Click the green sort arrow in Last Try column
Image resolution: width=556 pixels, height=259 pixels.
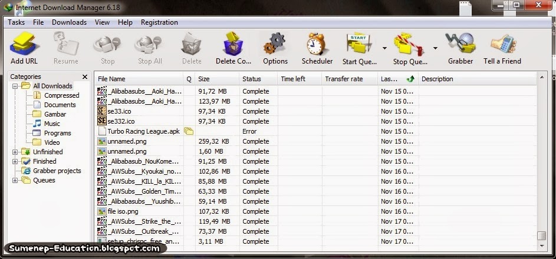(410, 79)
